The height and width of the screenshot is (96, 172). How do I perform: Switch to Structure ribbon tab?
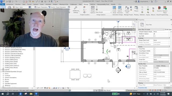(18, 4)
